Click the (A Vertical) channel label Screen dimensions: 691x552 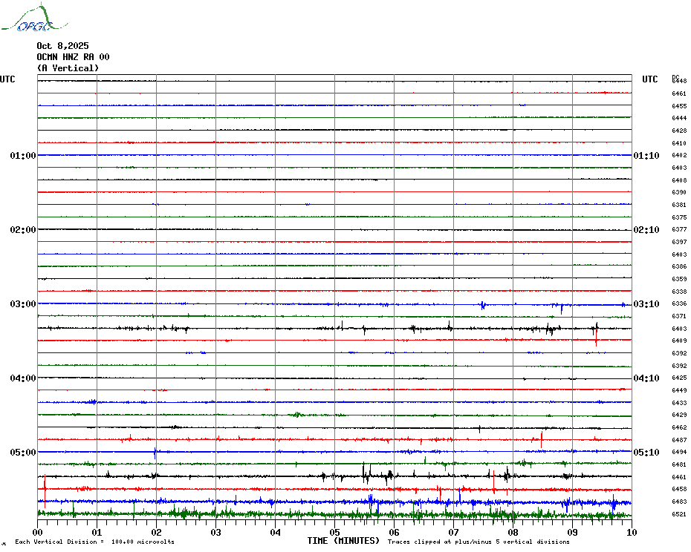click(68, 68)
